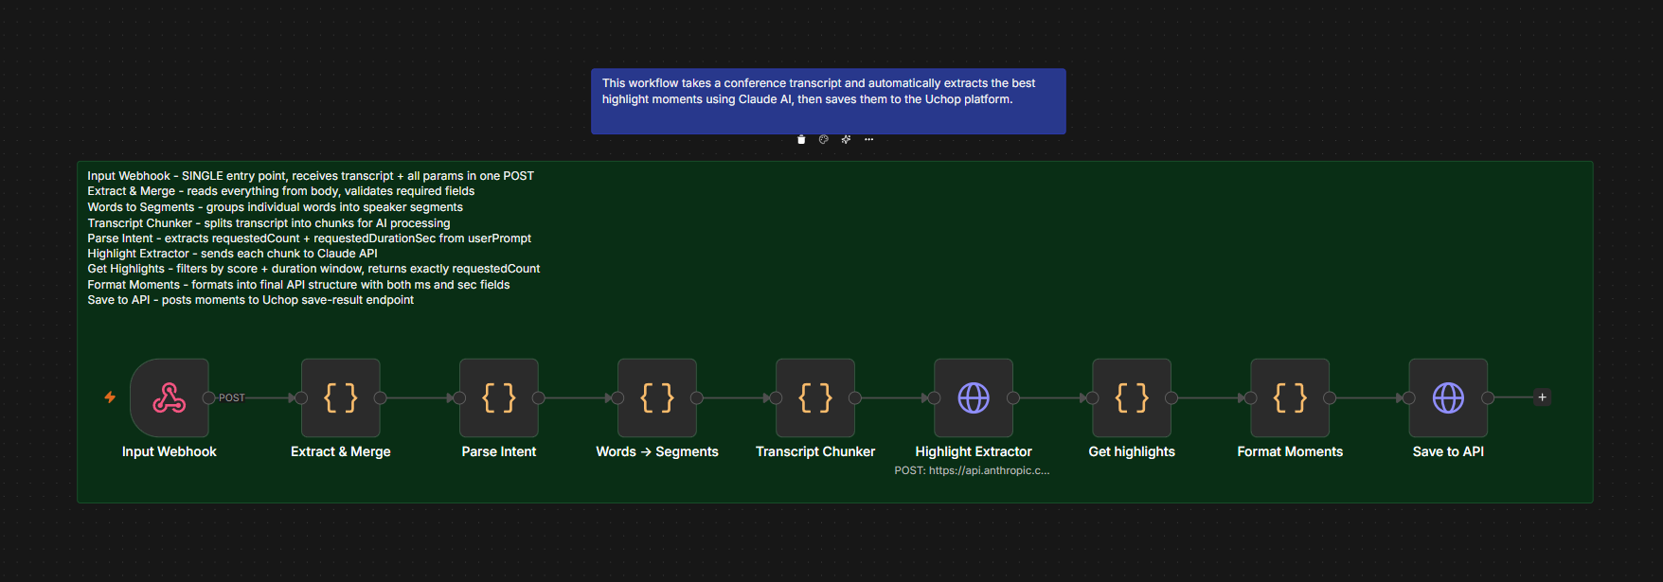Click the POST label on webhook connection
This screenshot has height=582, width=1663.
(232, 397)
